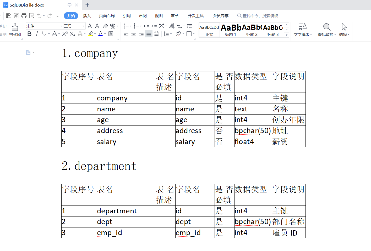Viewport: 371px width, 251px height.
Task: Increase paragraph indent
Action: (x=154, y=26)
